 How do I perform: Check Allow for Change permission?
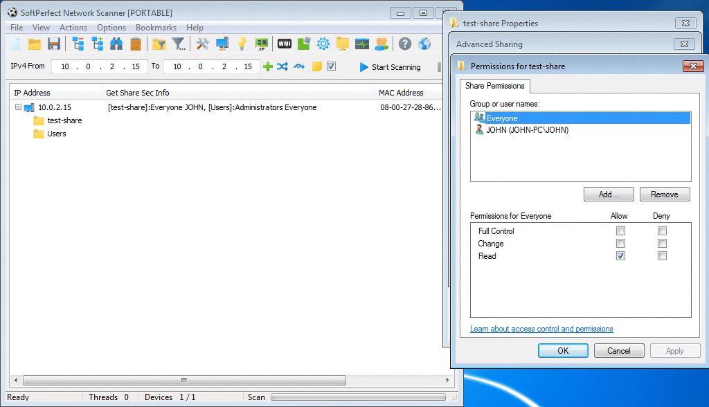620,243
